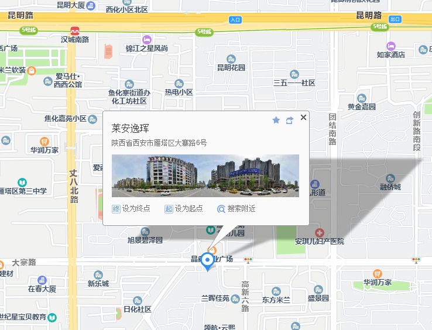This screenshot has height=330, width=432.
Task: Click the popup address 陕西省西安市雁塔区大寨路6号
Action: point(159,143)
